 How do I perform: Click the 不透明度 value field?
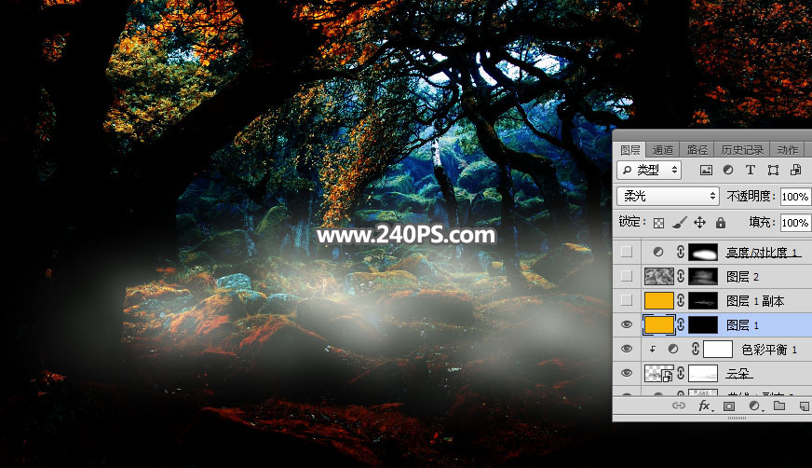coord(795,197)
